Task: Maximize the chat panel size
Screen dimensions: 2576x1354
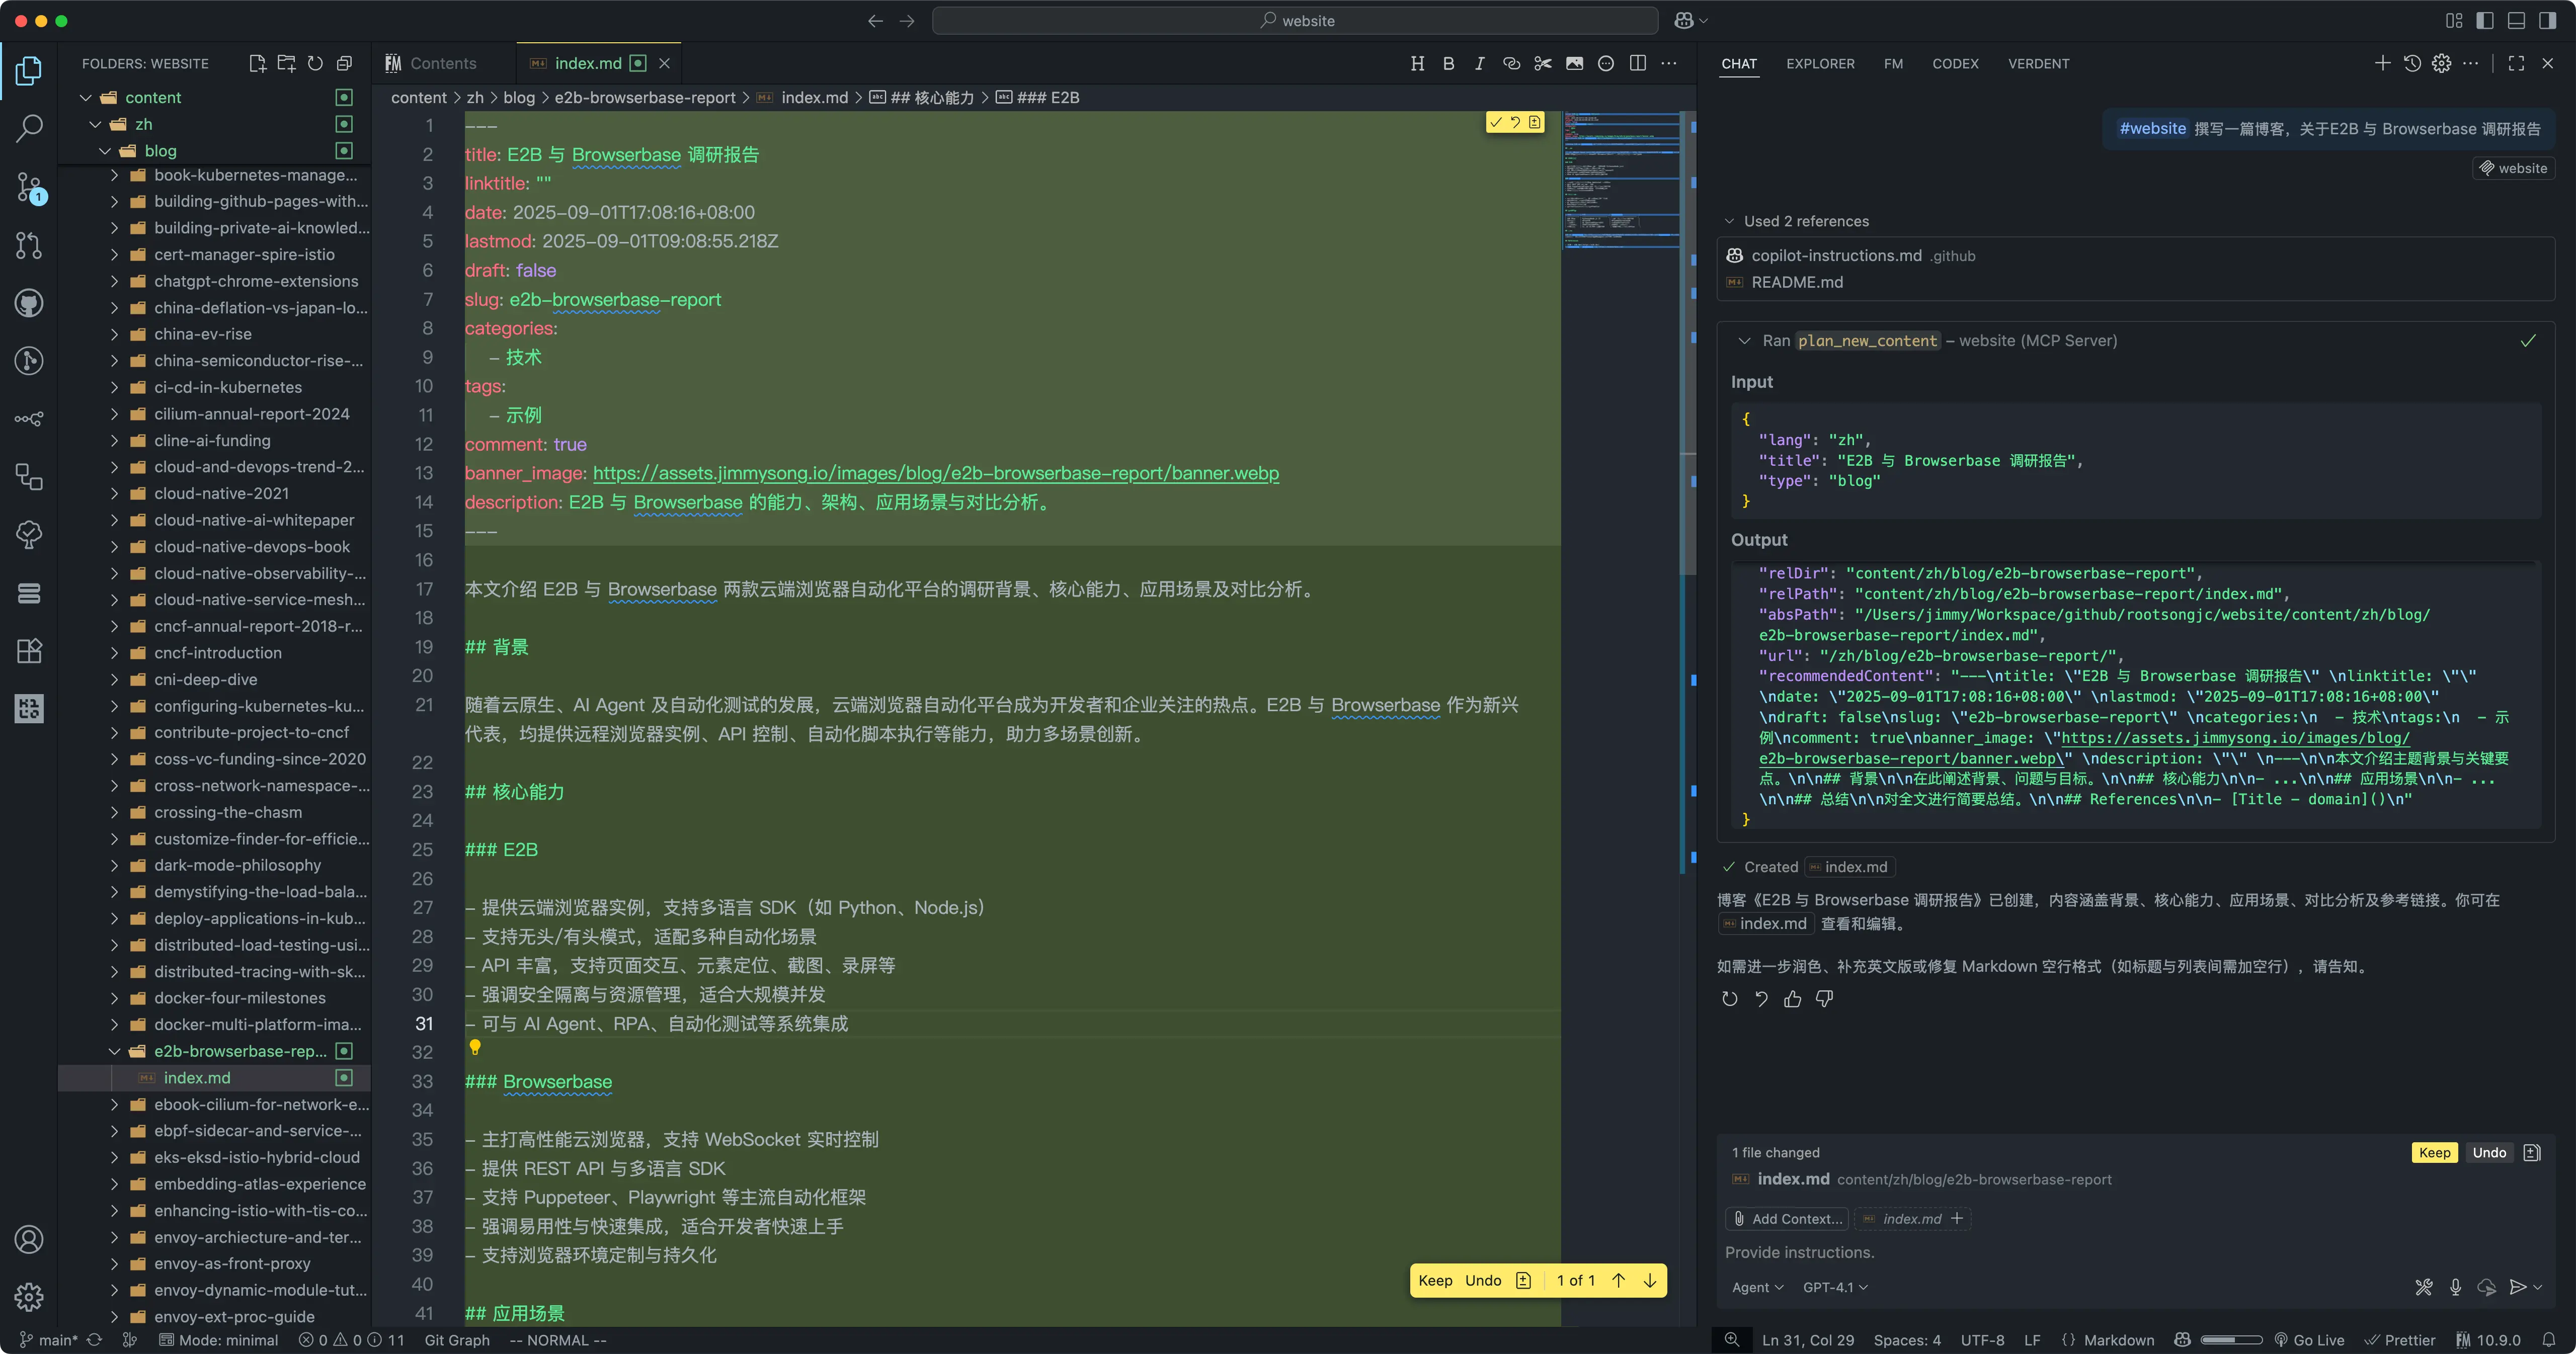Action: (2516, 63)
